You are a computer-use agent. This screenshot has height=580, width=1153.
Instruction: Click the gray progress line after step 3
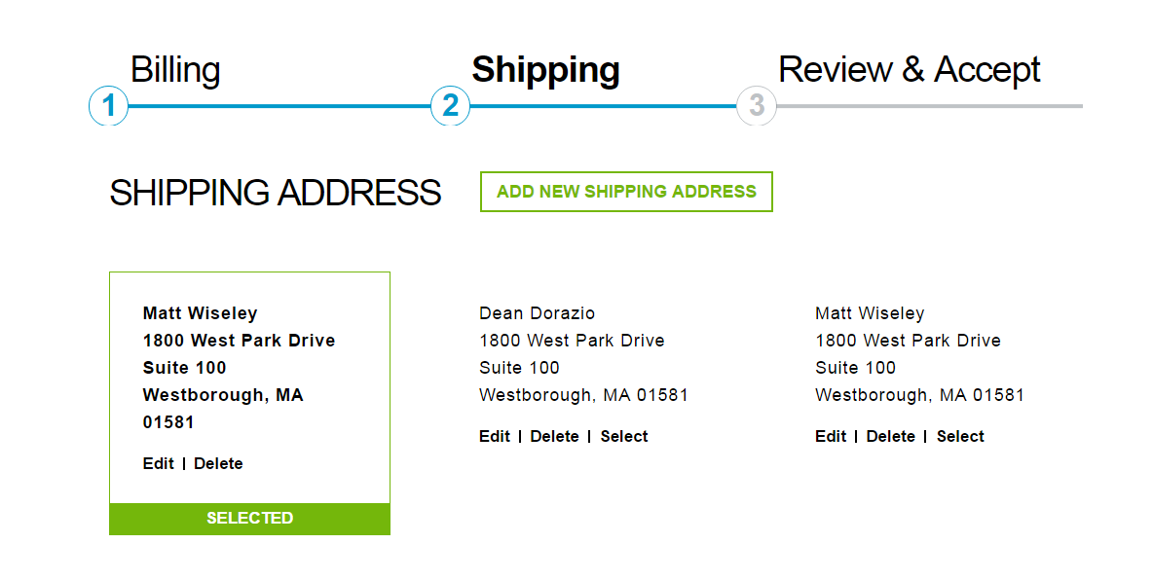pyautogui.click(x=929, y=106)
